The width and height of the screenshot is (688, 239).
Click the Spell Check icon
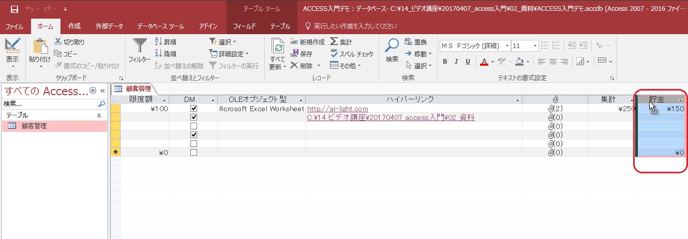pos(335,54)
